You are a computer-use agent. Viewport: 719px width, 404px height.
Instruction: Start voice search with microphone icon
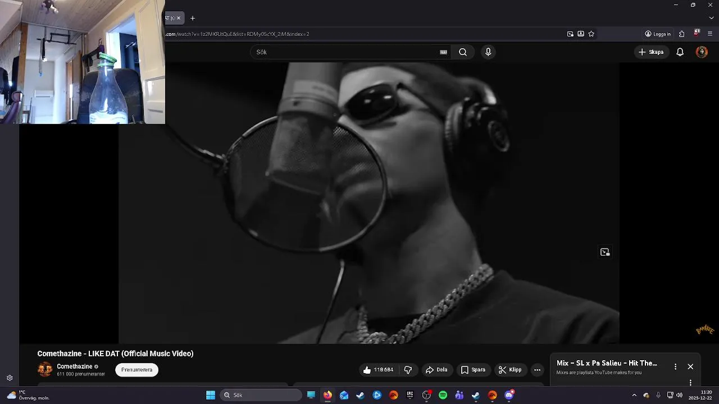488,52
